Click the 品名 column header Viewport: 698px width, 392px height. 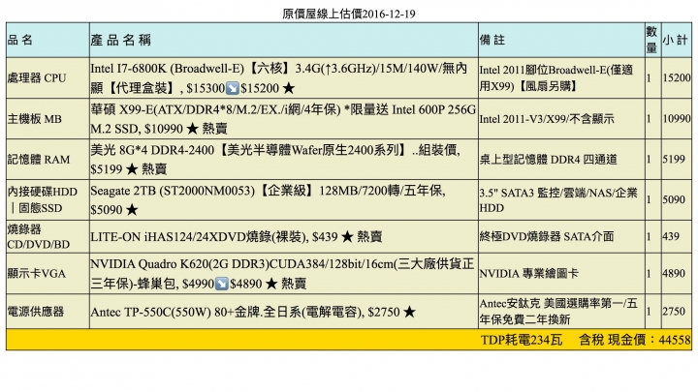coord(20,40)
